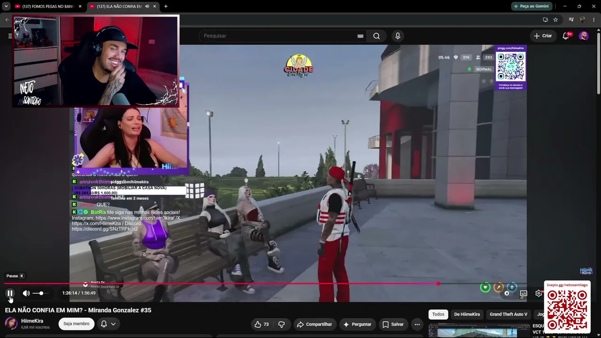
Task: Open Compartilhar share dialog
Action: coord(315,324)
